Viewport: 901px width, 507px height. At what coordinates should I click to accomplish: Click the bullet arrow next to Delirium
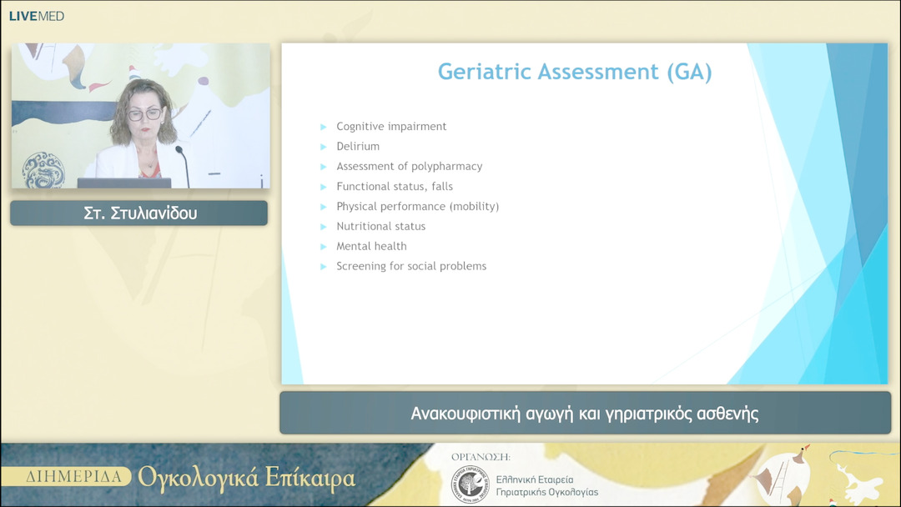coord(323,147)
